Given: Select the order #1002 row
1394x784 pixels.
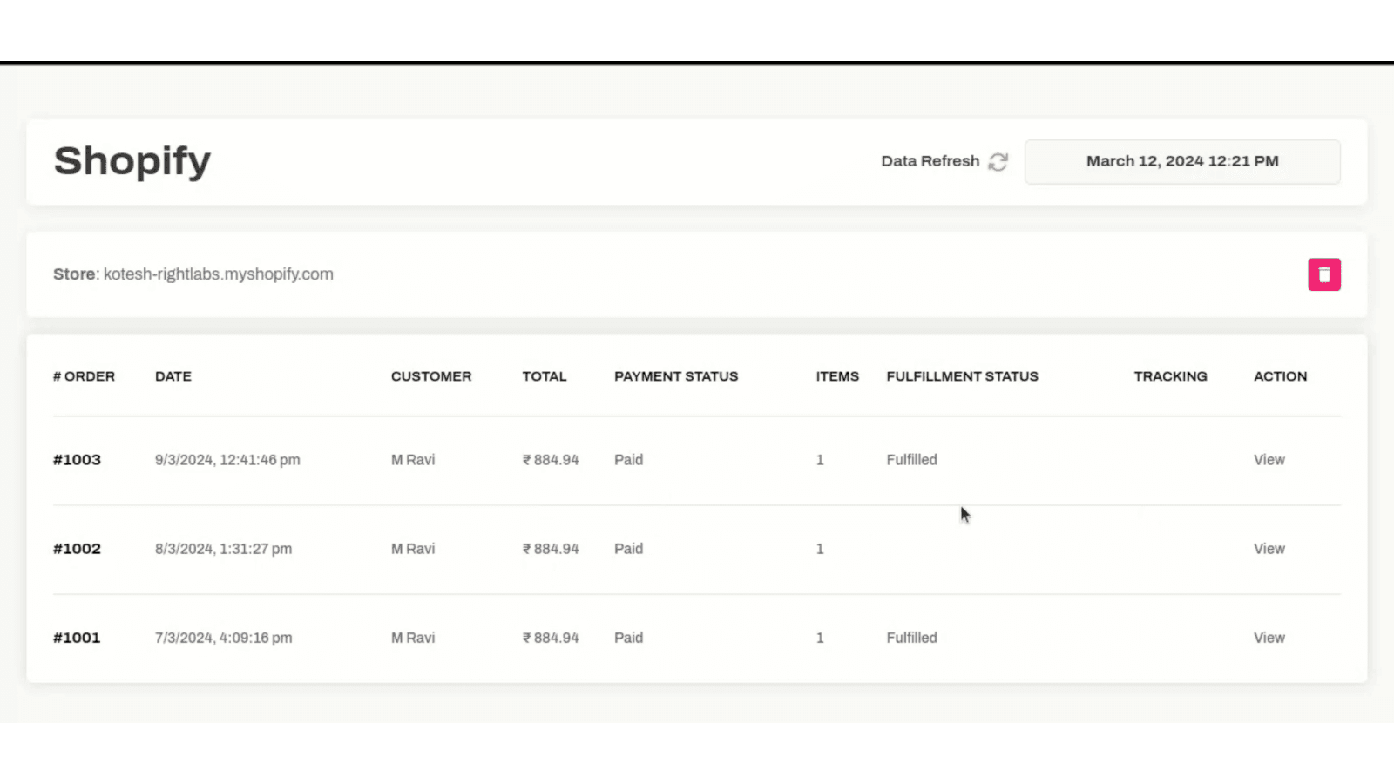Looking at the screenshot, I should click(610, 548).
